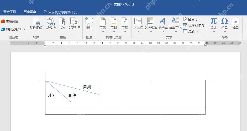The image size is (247, 131).
Task: Add a new 批注 comment
Action: 89,24
